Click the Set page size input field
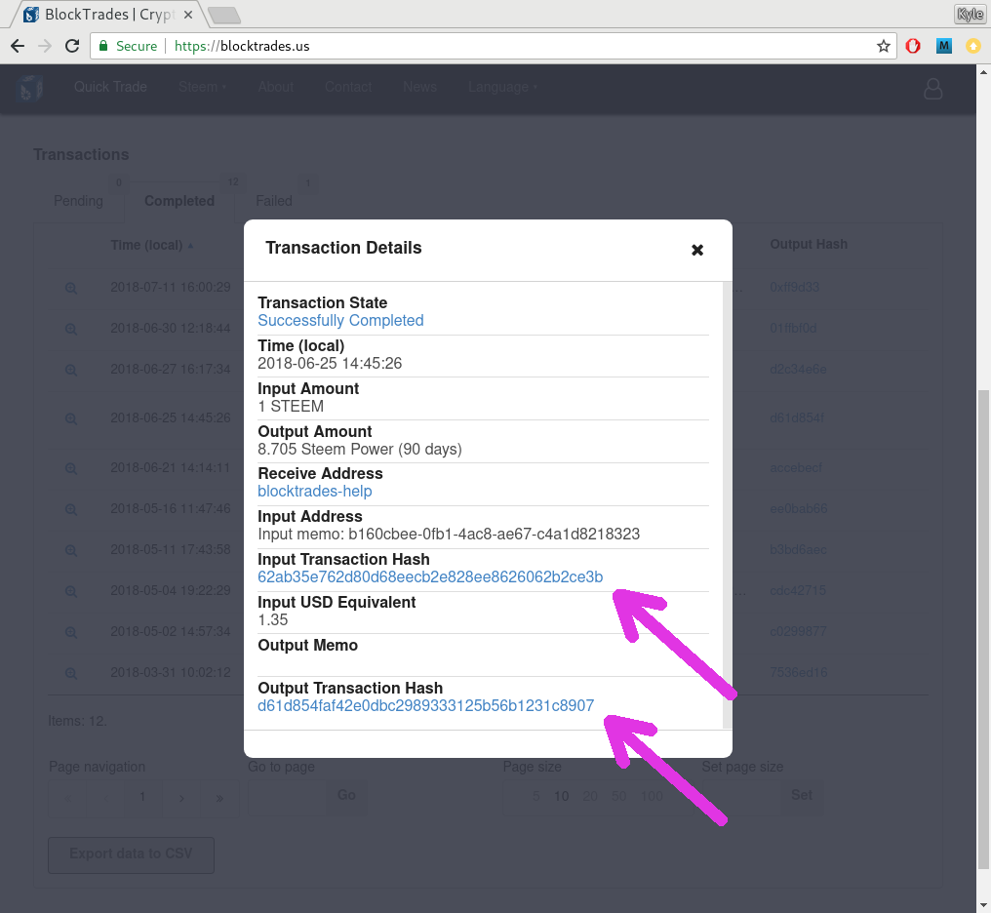 (x=740, y=797)
